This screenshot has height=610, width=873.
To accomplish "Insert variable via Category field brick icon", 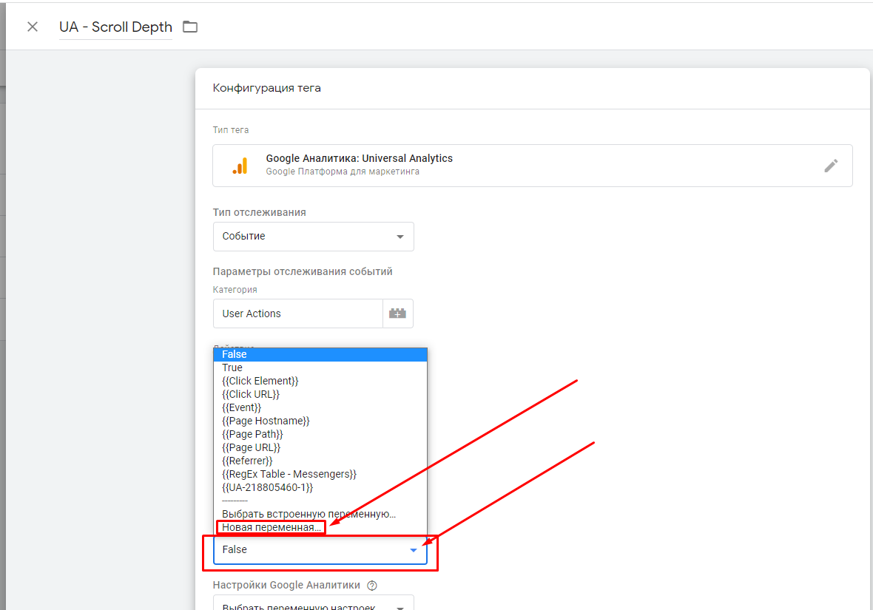I will tap(398, 314).
